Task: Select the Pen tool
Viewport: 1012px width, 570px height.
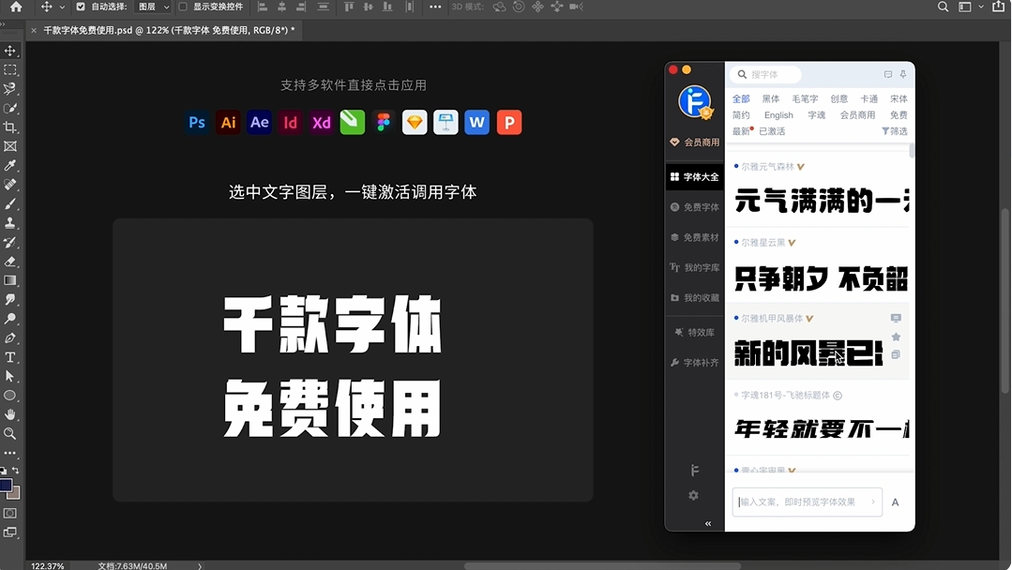Action: pyautogui.click(x=10, y=337)
